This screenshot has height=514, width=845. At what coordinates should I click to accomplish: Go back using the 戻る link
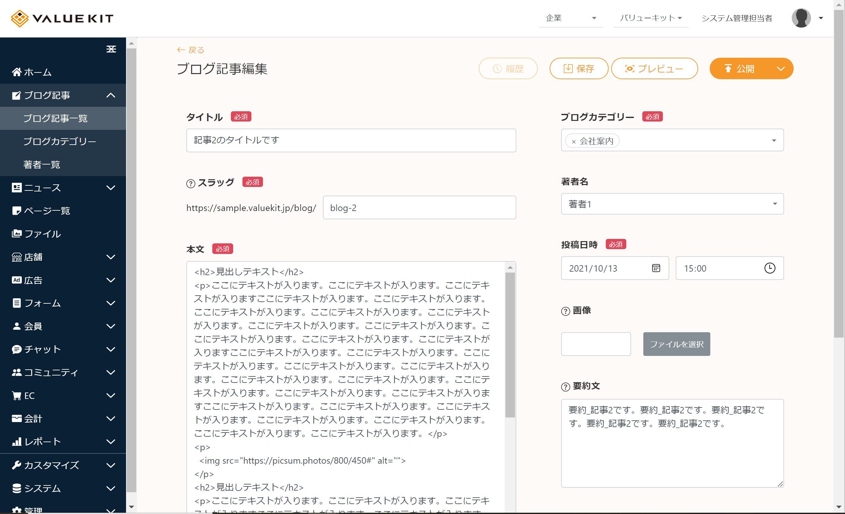coord(191,50)
